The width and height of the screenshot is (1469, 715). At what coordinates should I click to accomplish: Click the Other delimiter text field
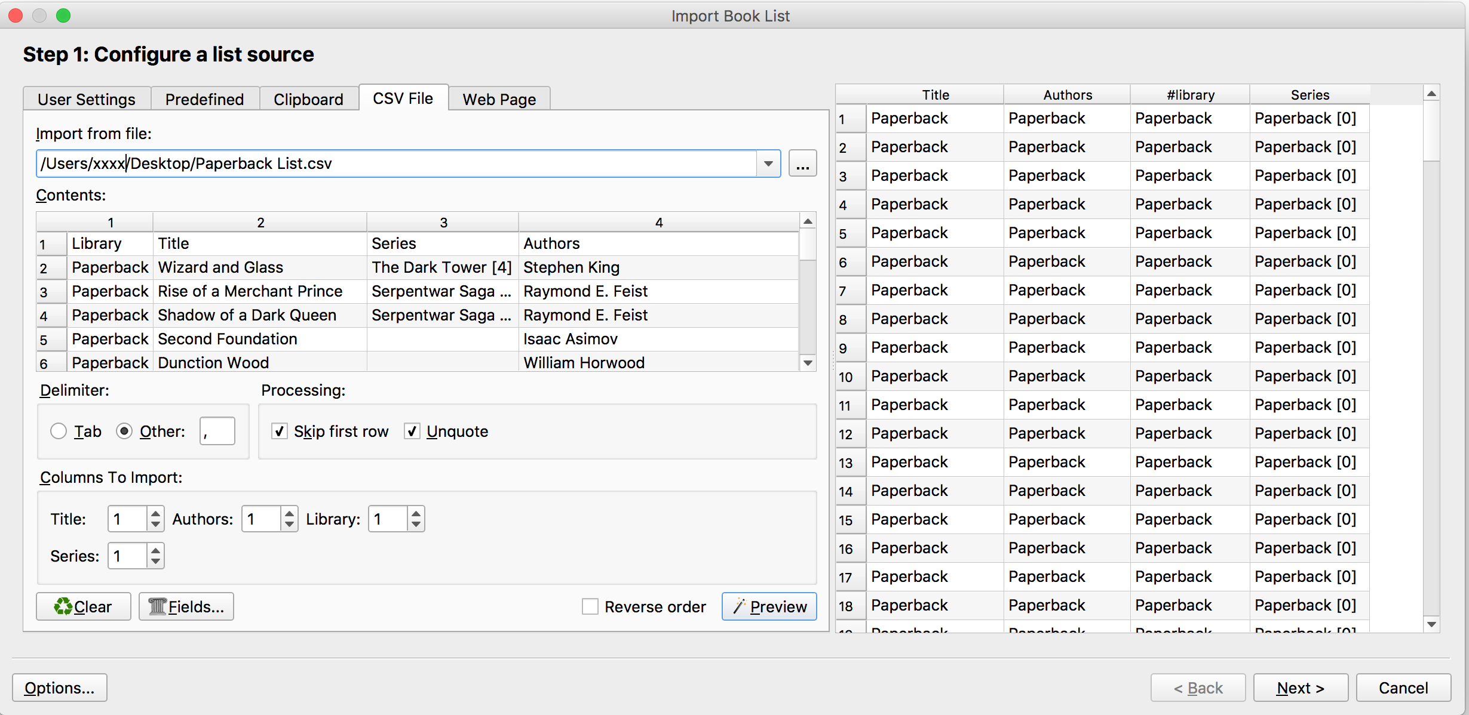[x=217, y=431]
